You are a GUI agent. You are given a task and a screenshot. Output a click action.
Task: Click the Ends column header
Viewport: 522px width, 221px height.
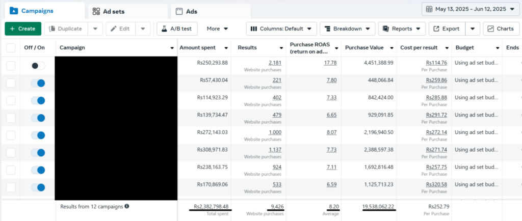(x=512, y=48)
